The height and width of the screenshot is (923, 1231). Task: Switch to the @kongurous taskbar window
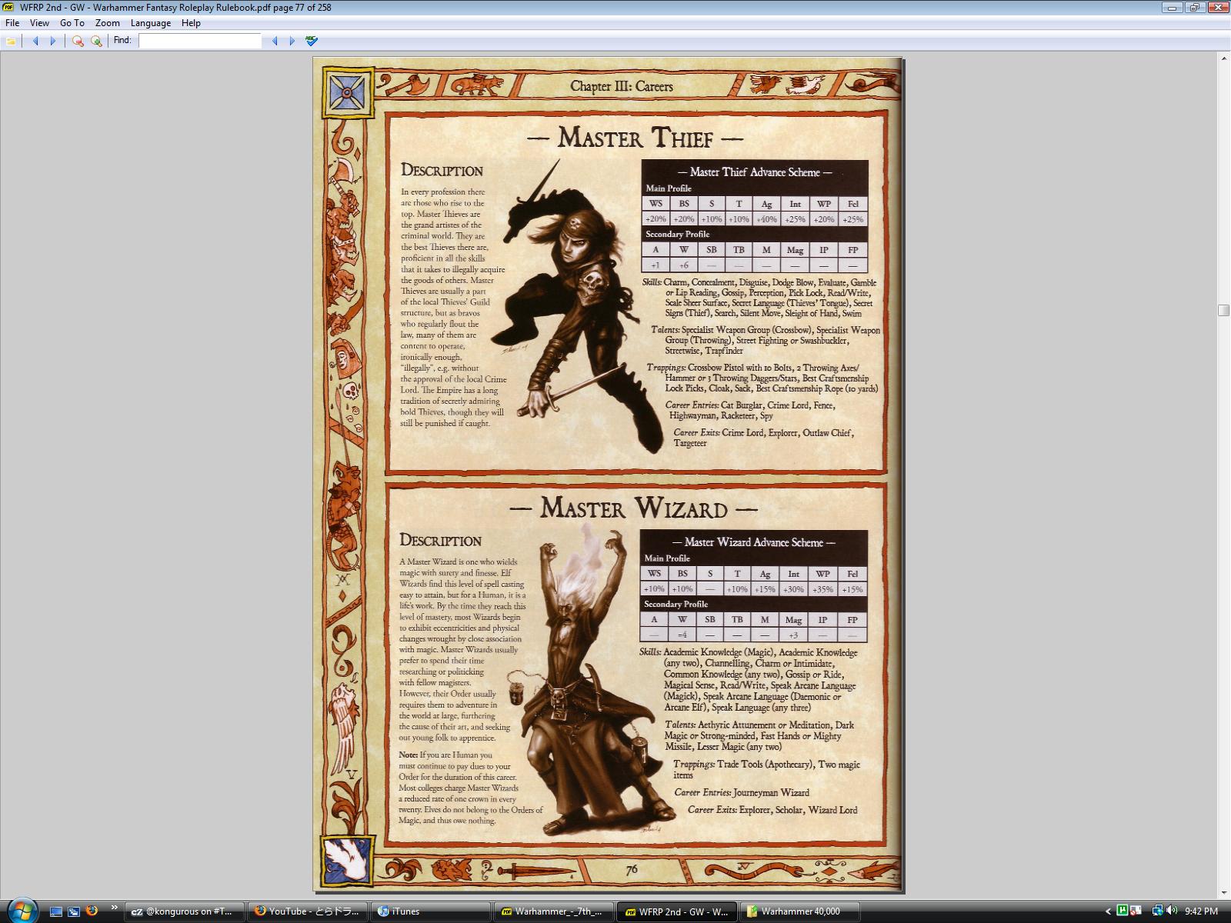pos(185,911)
